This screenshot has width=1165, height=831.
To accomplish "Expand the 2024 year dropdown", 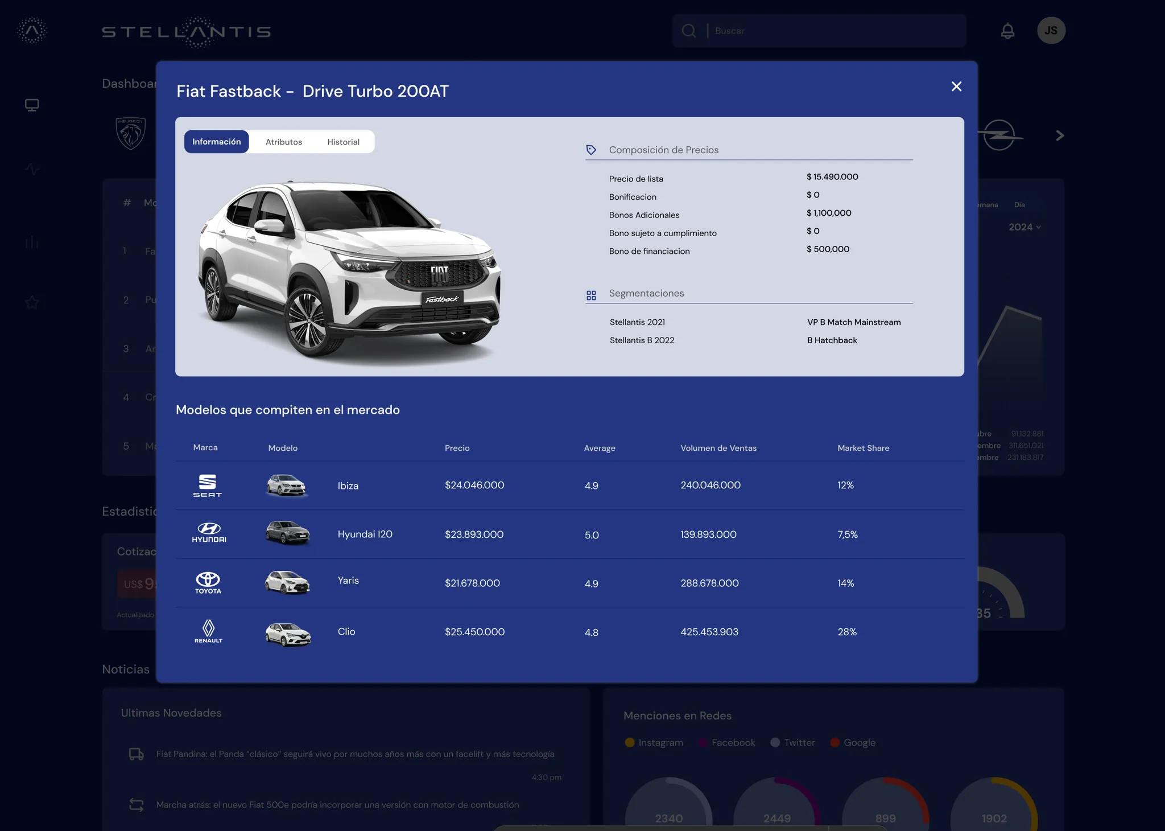I will 1024,227.
